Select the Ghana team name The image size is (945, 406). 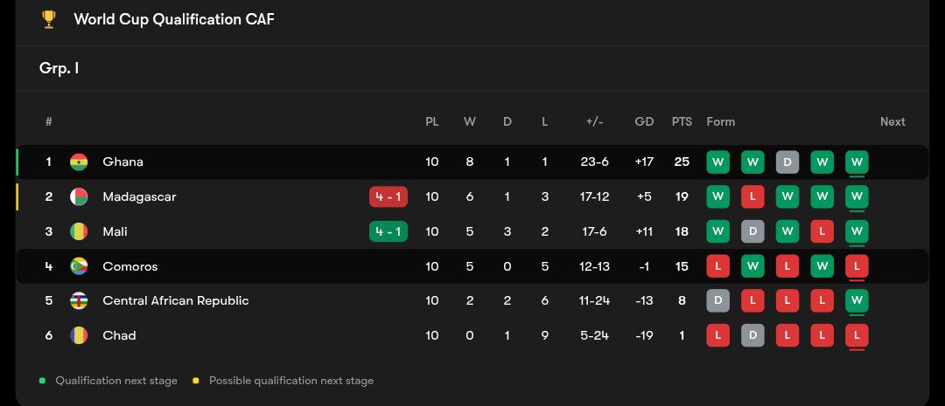tap(122, 162)
